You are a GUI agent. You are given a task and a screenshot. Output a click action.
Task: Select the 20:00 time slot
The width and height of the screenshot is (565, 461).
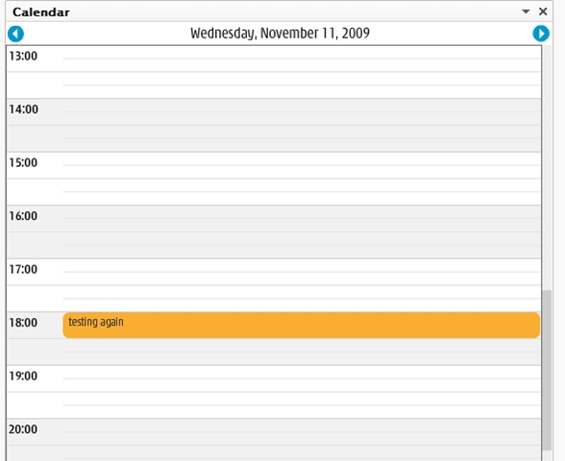(x=302, y=432)
